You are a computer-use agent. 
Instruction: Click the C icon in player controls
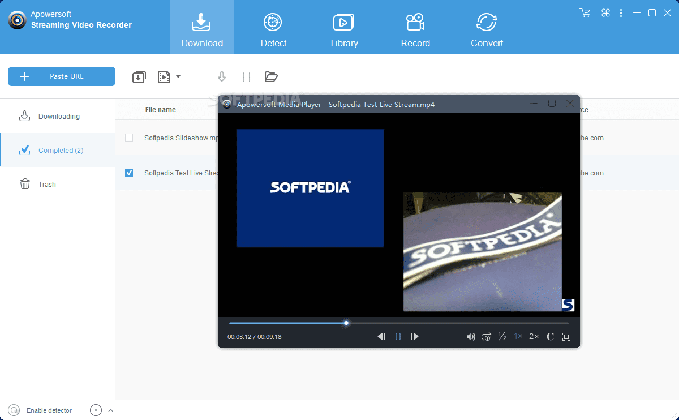[x=550, y=337]
